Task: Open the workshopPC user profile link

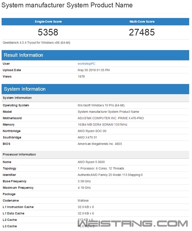Action: coord(86,64)
